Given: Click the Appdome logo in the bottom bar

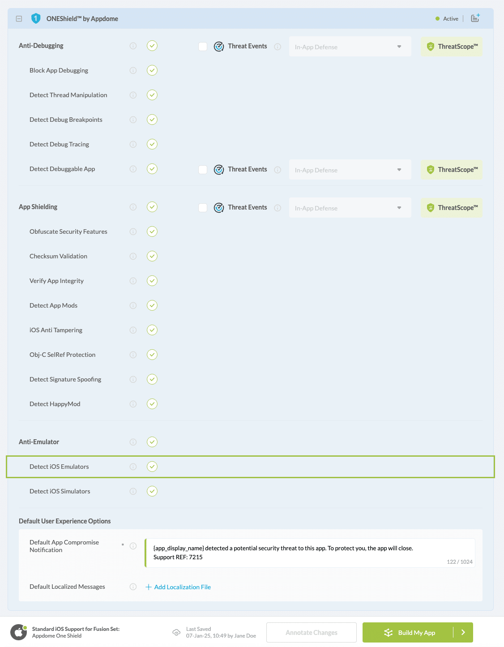Looking at the screenshot, I should 18,632.
